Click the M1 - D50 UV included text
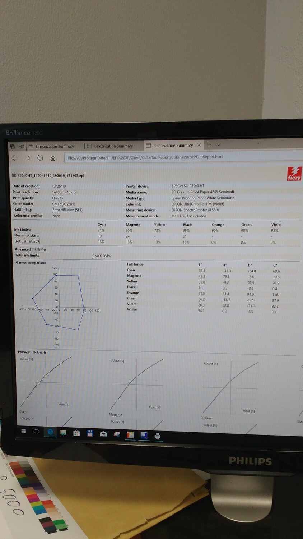 click(x=189, y=216)
